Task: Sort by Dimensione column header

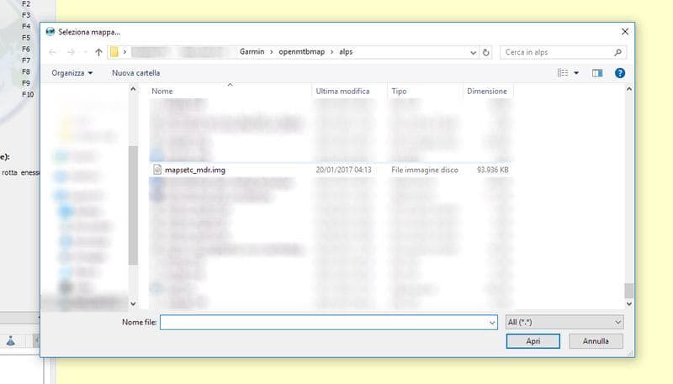Action: [487, 92]
